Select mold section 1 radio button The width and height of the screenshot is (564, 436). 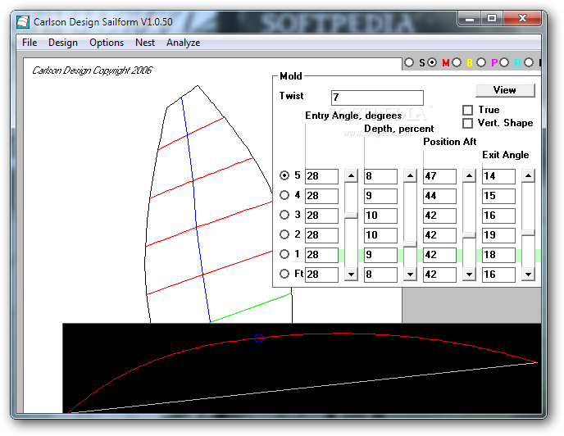(x=284, y=254)
